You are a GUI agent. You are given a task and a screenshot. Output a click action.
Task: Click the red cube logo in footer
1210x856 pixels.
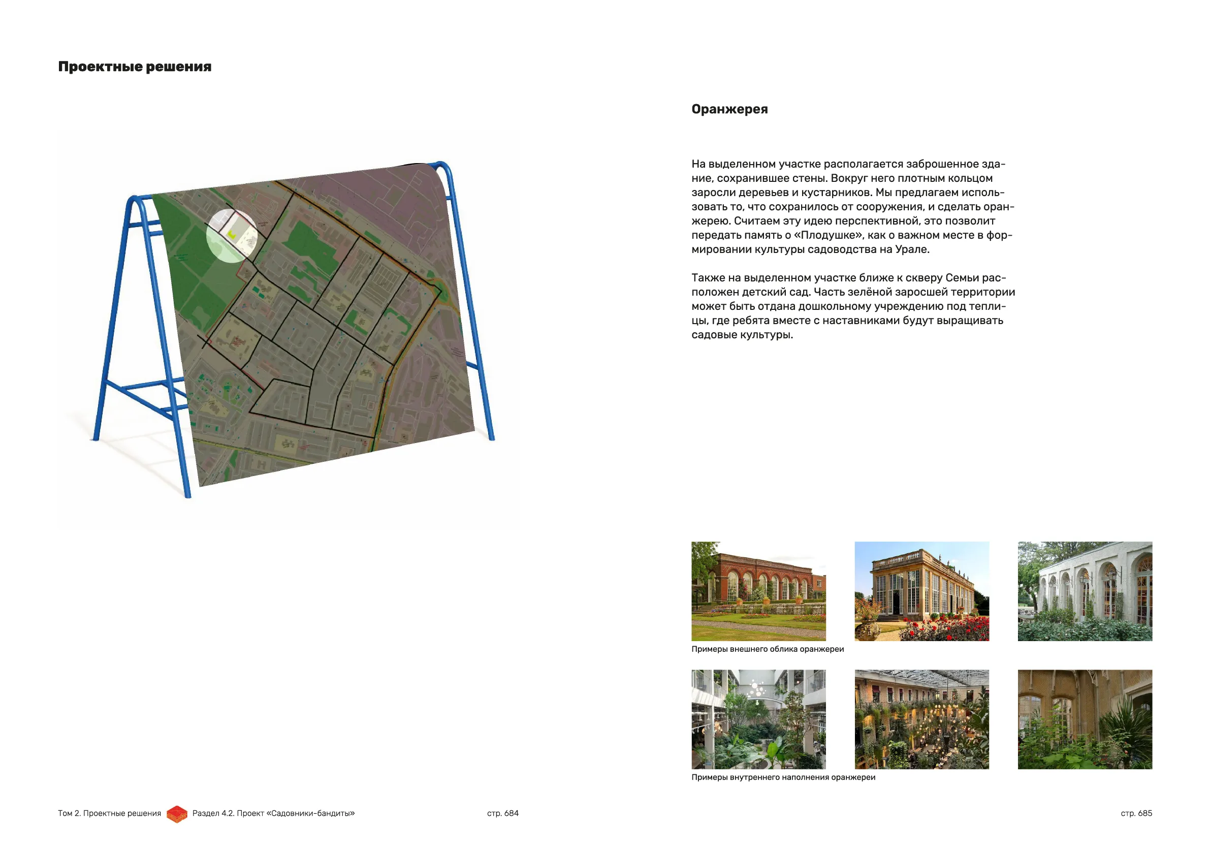(x=177, y=814)
